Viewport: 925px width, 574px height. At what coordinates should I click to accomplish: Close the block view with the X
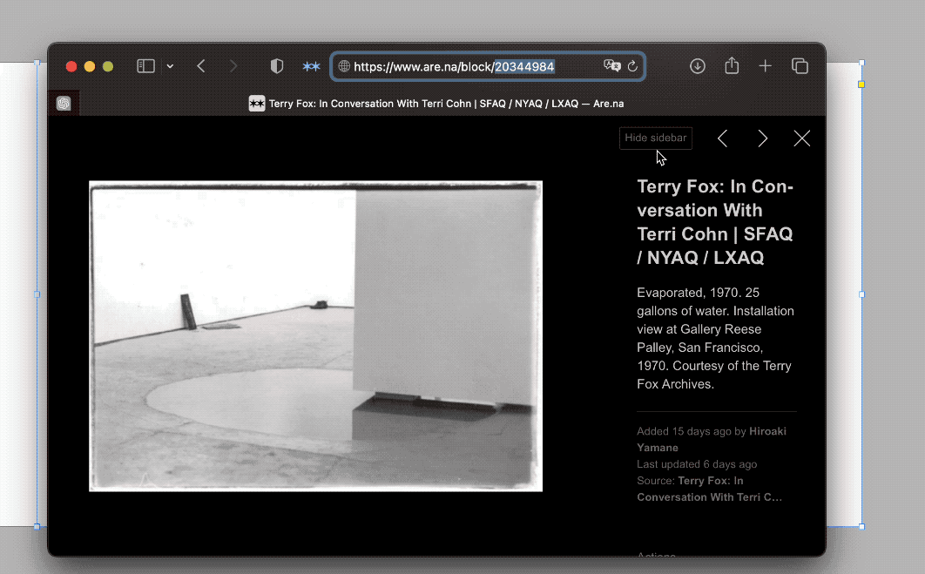[801, 138]
